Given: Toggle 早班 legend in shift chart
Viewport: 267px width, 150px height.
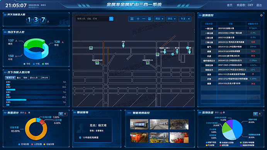Looking at the screenshot, I should click(27, 64).
